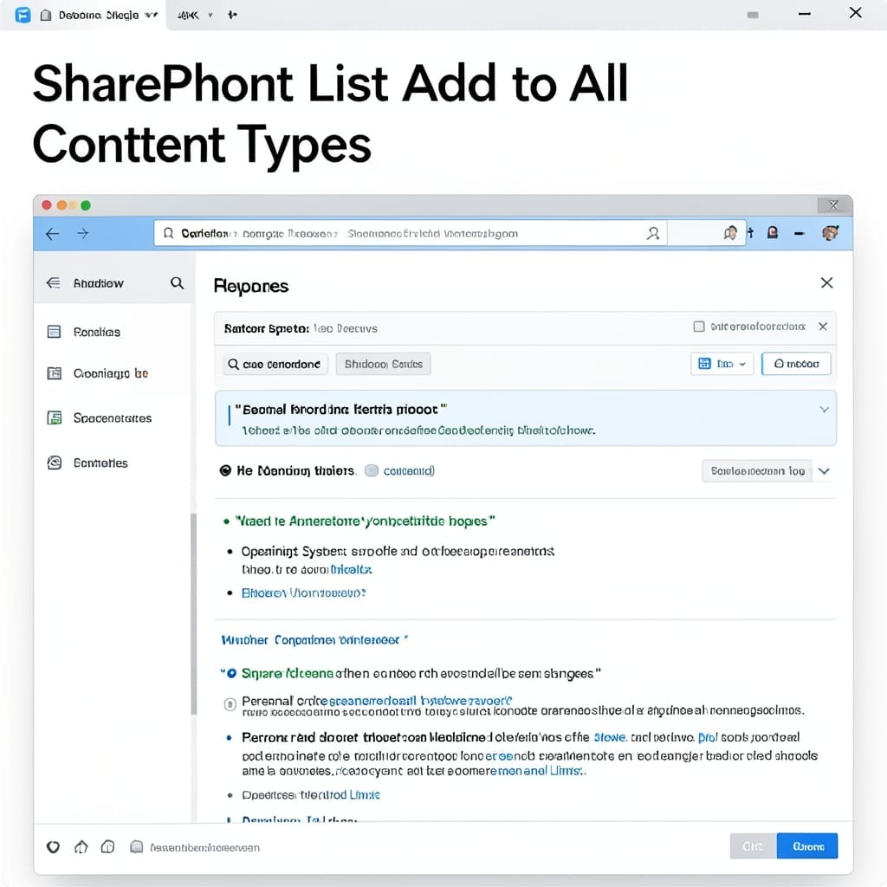Click the sparkle plus icon in tab strip
This screenshot has width=887, height=887.
tap(232, 15)
